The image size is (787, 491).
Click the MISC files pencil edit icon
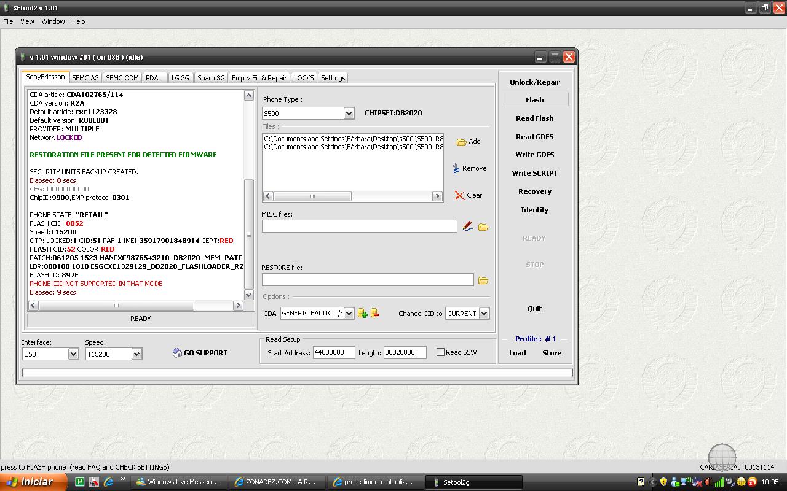click(x=468, y=226)
